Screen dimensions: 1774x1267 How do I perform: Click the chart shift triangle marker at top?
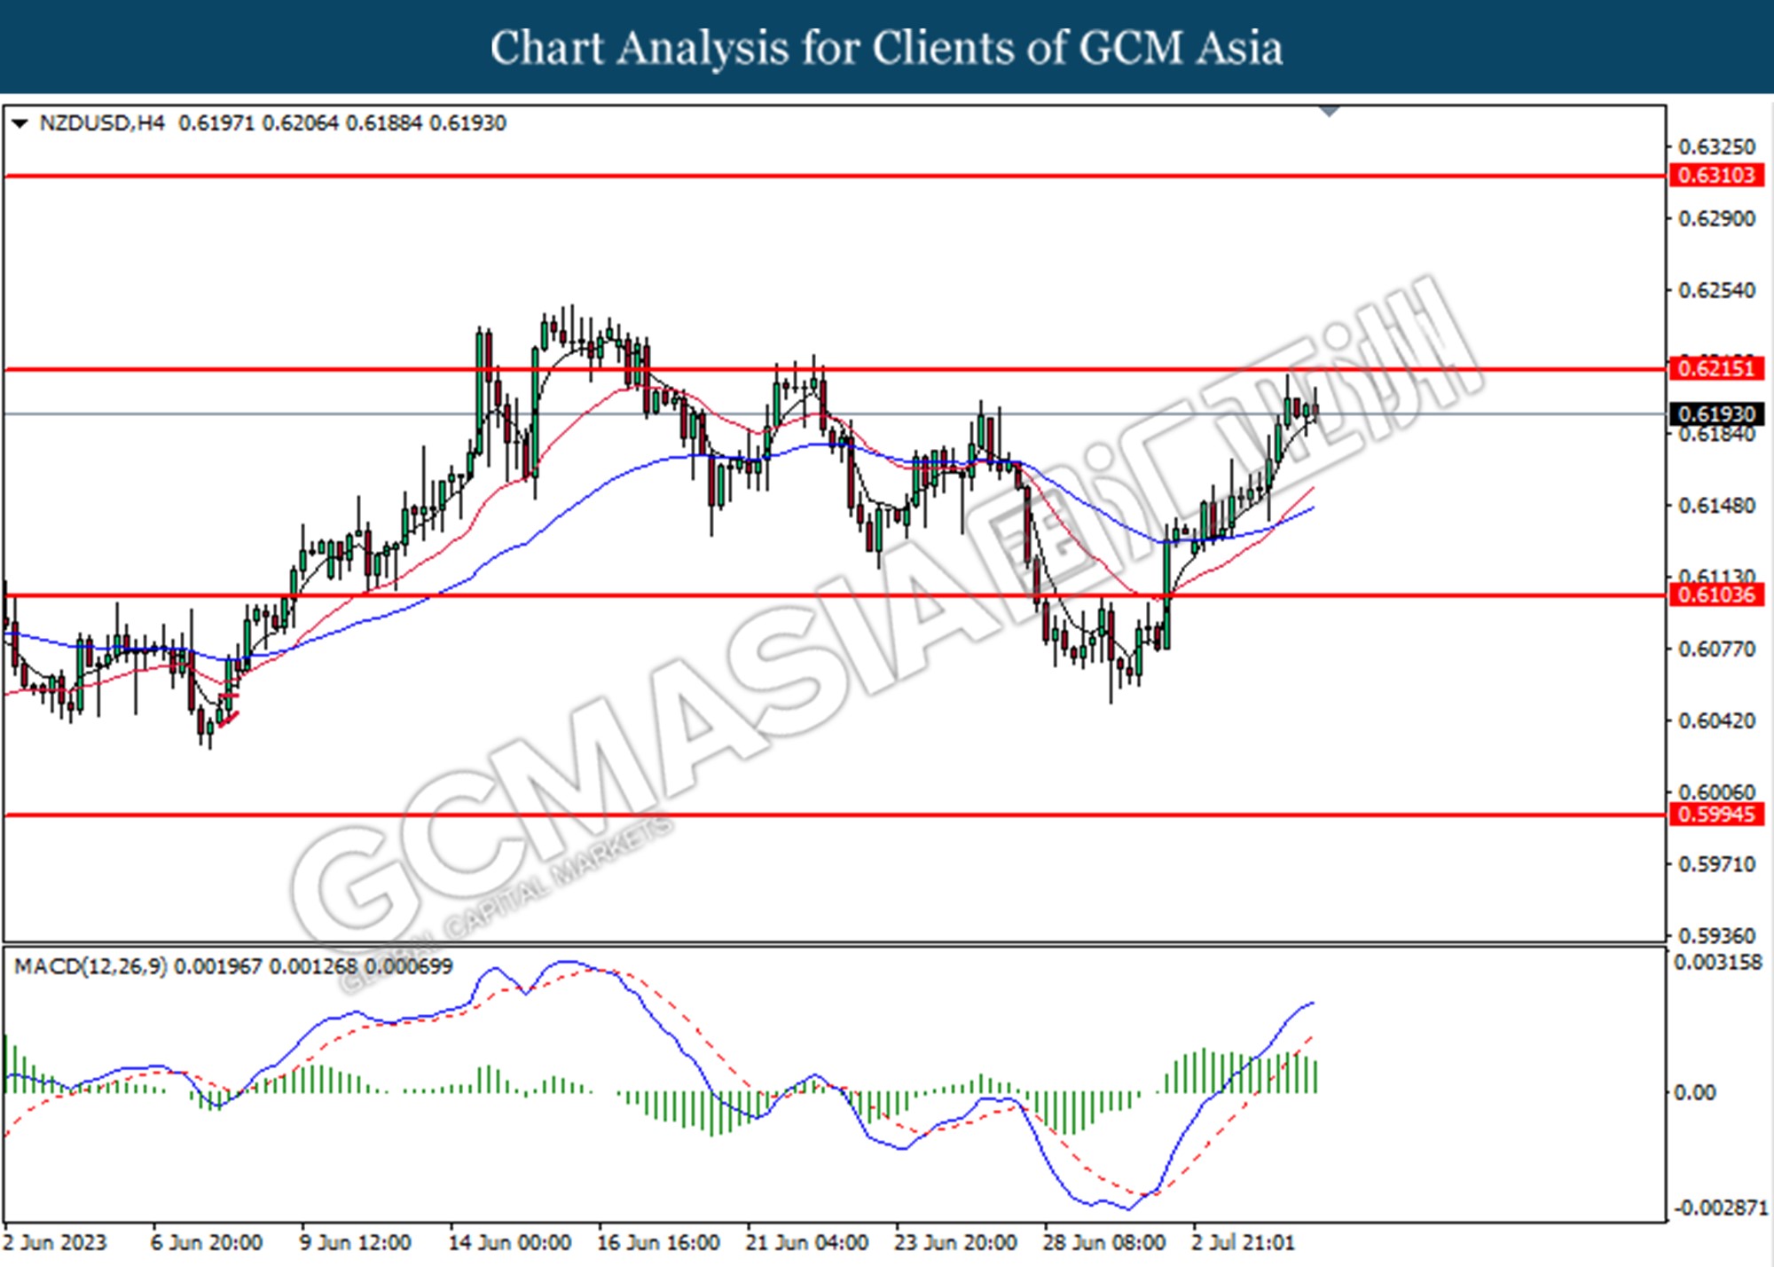click(x=1329, y=112)
